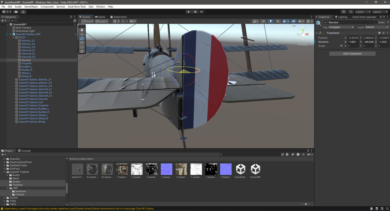The height and width of the screenshot is (211, 390).
Task: Toggle 2D mode in the Scene view
Action: tap(263, 21)
